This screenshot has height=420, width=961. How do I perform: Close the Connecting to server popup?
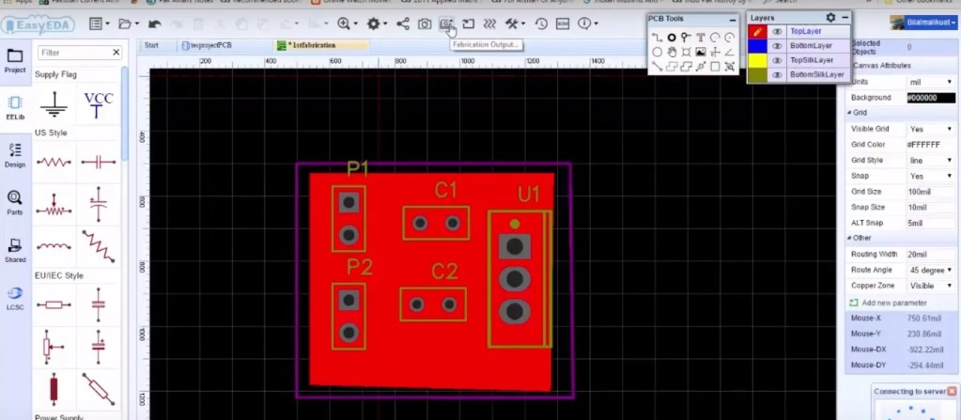coord(952,391)
